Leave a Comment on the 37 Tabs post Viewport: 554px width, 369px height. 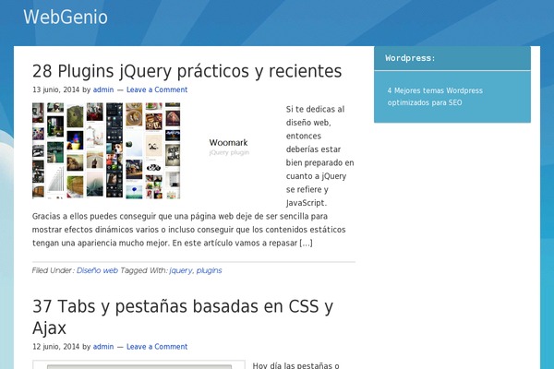click(x=157, y=347)
